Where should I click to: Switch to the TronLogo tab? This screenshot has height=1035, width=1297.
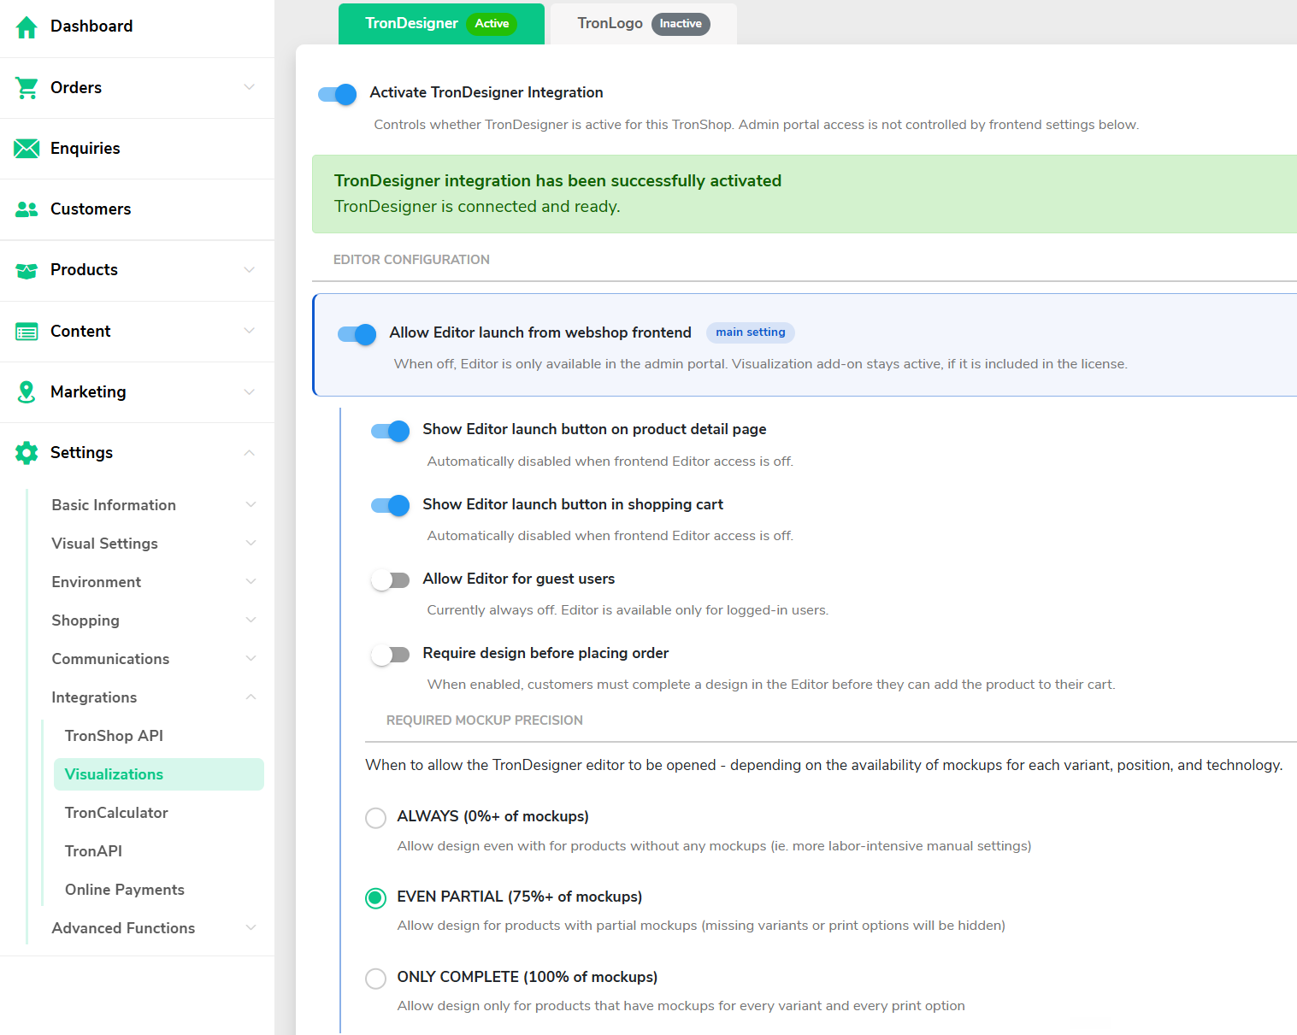643,24
